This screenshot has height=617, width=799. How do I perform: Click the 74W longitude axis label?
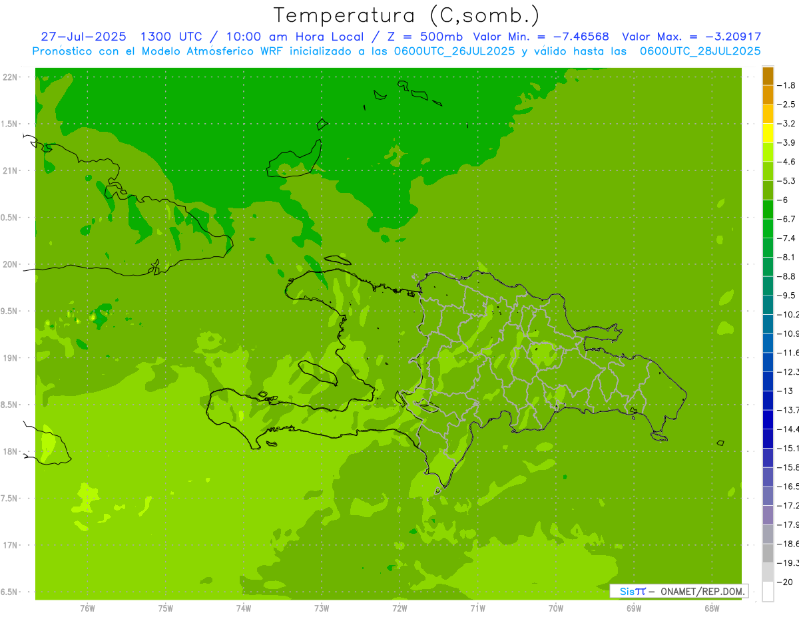point(243,608)
